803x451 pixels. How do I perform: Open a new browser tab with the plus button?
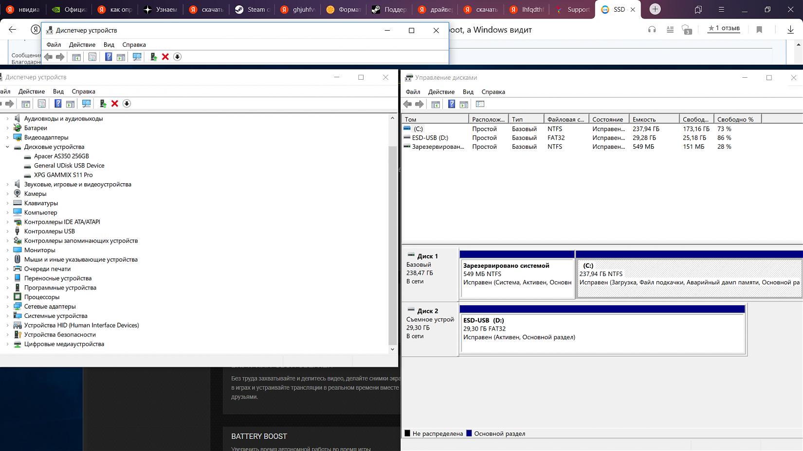click(655, 9)
